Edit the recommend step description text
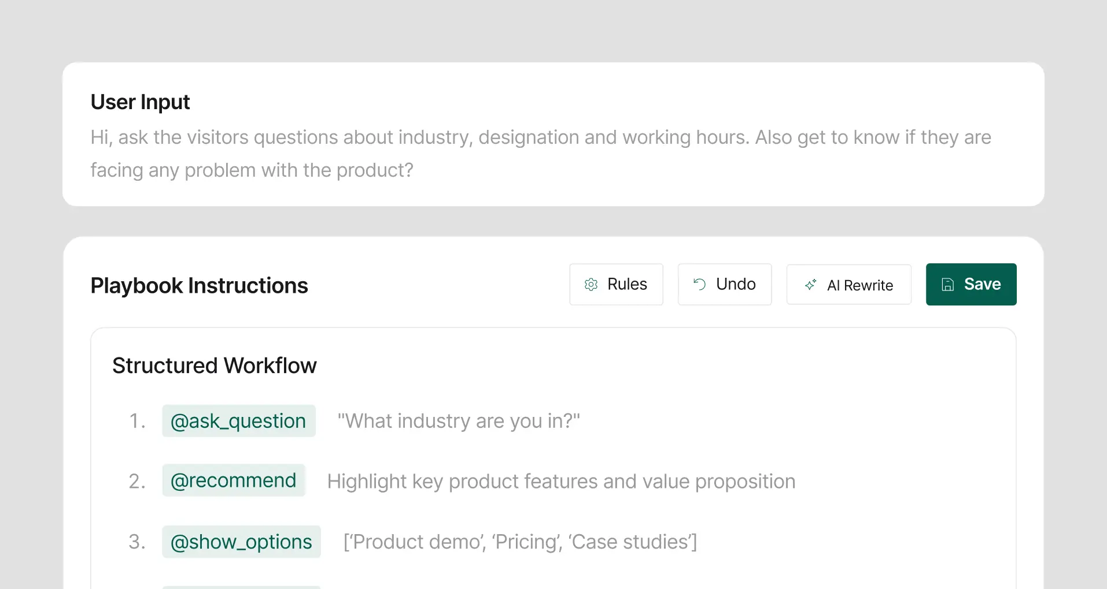This screenshot has height=589, width=1107. [561, 481]
